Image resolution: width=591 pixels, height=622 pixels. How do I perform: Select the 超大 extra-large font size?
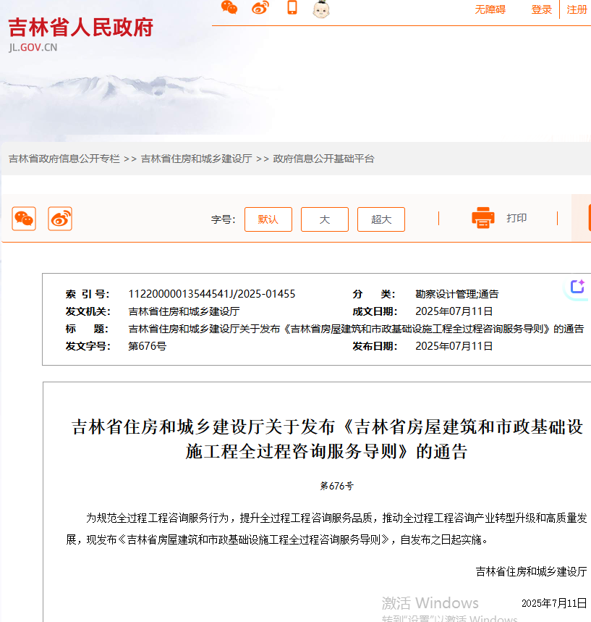click(381, 219)
